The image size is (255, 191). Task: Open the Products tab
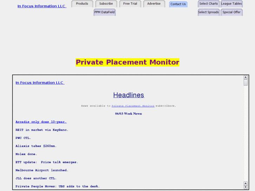(82, 4)
